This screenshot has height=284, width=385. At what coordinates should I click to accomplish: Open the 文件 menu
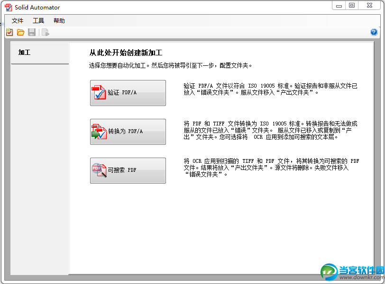click(18, 21)
